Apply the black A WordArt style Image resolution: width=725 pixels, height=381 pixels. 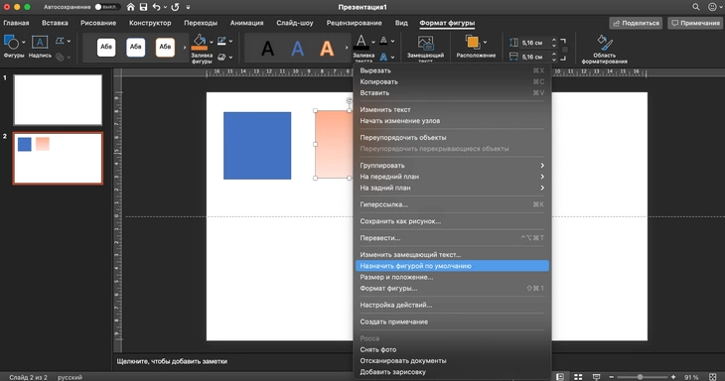pos(267,48)
